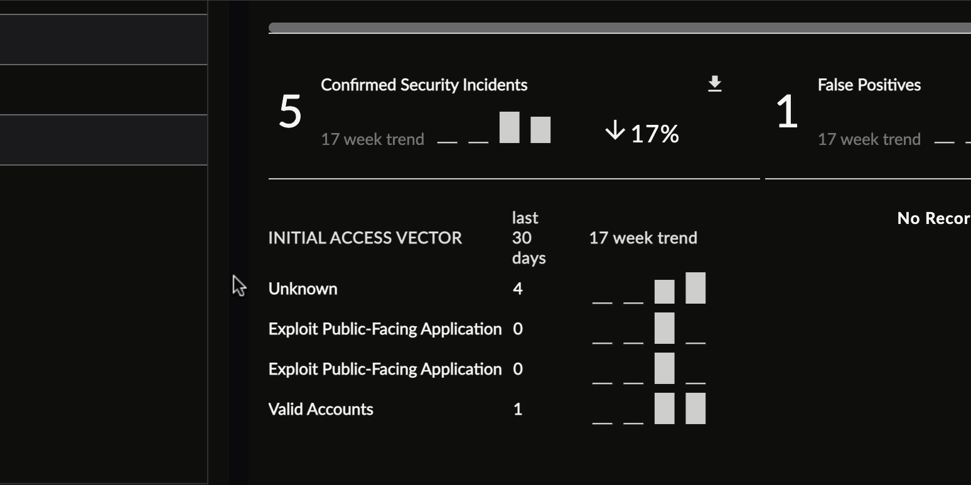971x485 pixels.
Task: Open the Confirmed Security Incidents heading
Action: point(424,85)
